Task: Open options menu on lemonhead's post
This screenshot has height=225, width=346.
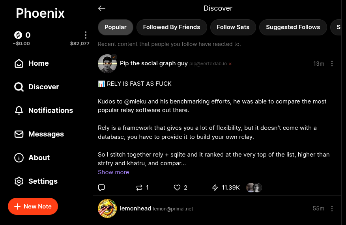Action: (x=332, y=208)
